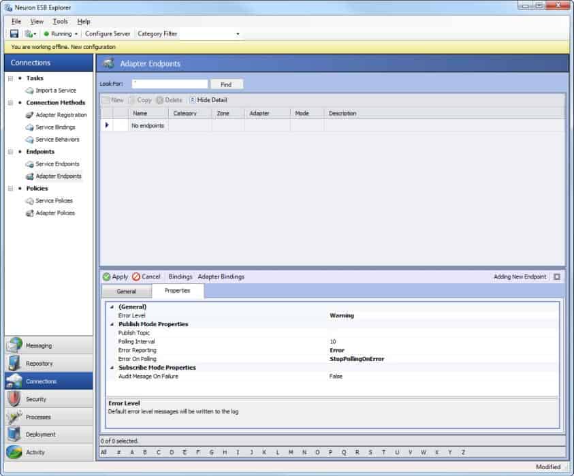Sort by the Adapter column header
Screen dimensions: 574x476
pyautogui.click(x=267, y=114)
